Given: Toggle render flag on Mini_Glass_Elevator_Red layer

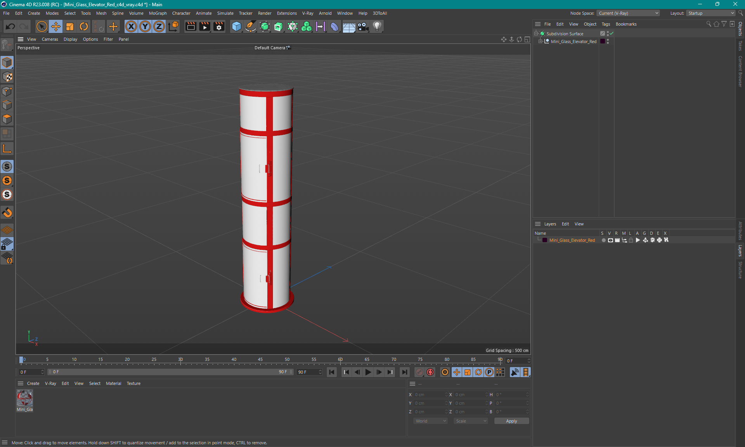Looking at the screenshot, I should [x=617, y=240].
